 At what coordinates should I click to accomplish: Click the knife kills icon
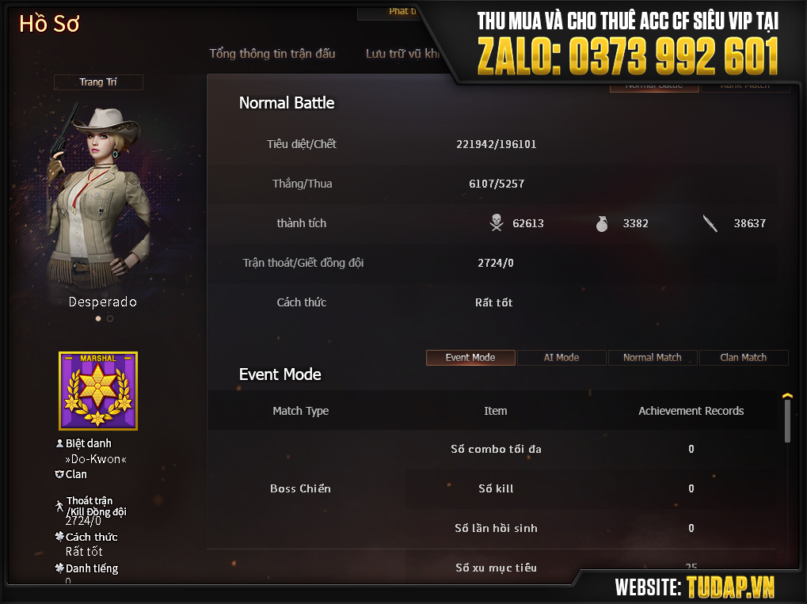pos(710,223)
